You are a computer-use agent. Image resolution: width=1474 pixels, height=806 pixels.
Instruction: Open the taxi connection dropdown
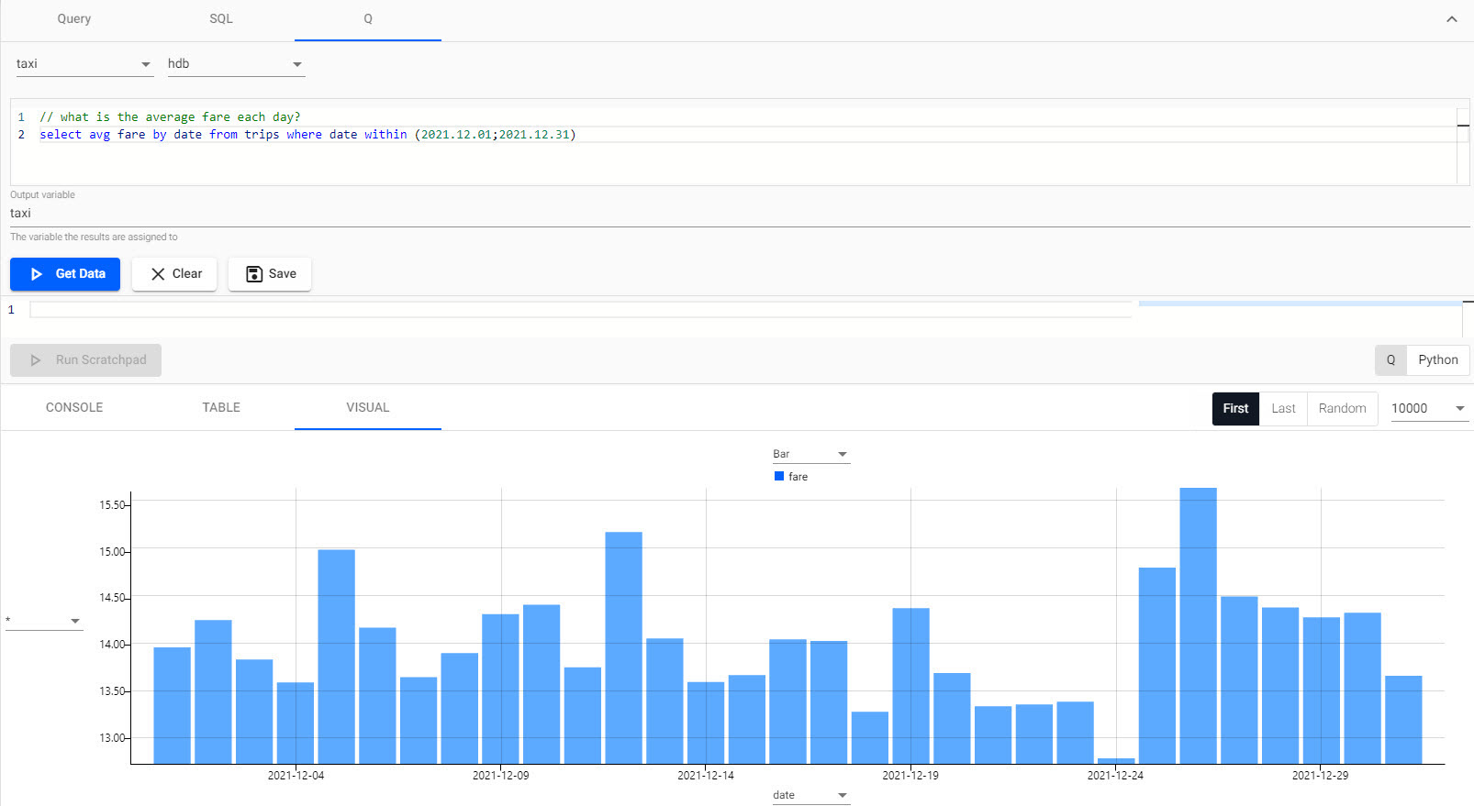pos(83,64)
